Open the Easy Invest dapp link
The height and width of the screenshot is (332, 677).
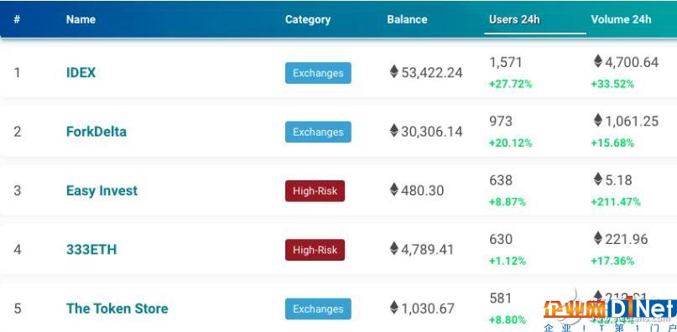click(102, 191)
